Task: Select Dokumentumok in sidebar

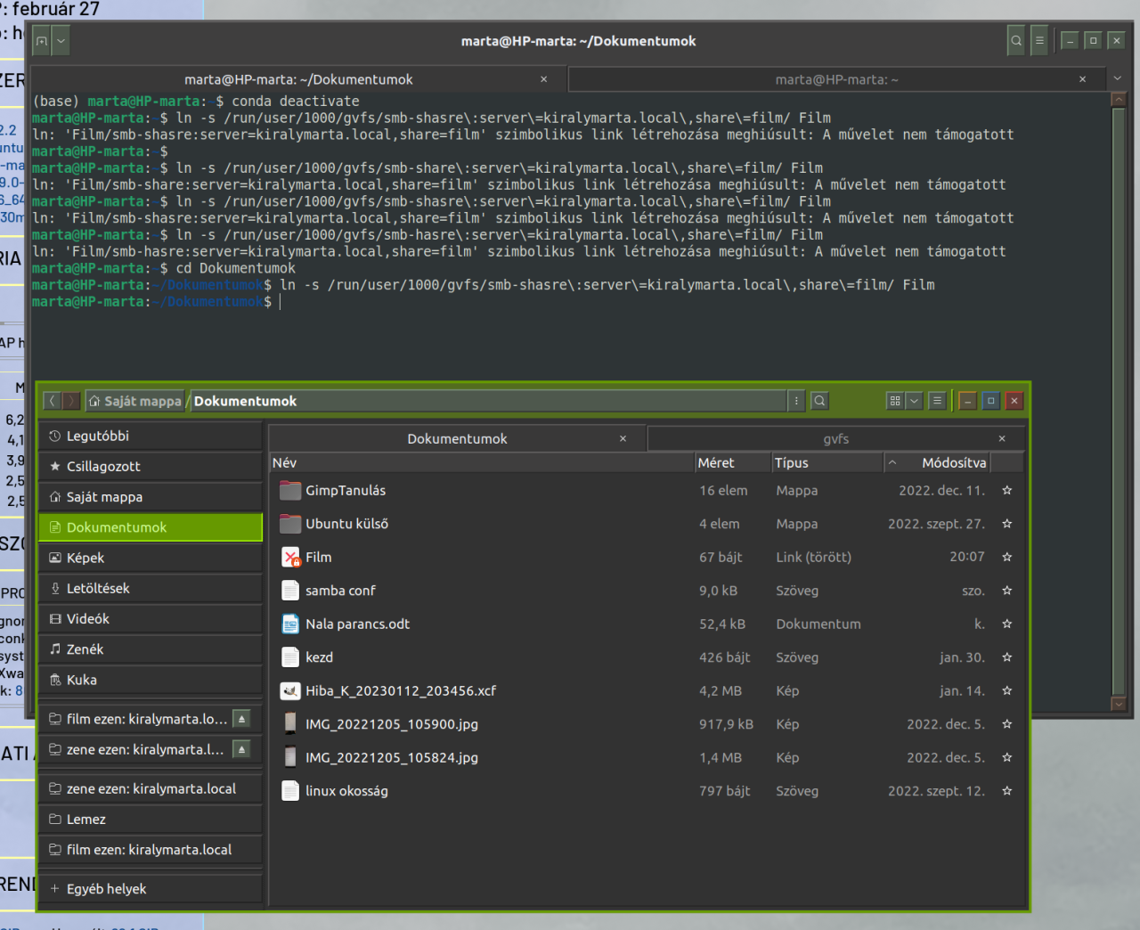Action: tap(151, 527)
